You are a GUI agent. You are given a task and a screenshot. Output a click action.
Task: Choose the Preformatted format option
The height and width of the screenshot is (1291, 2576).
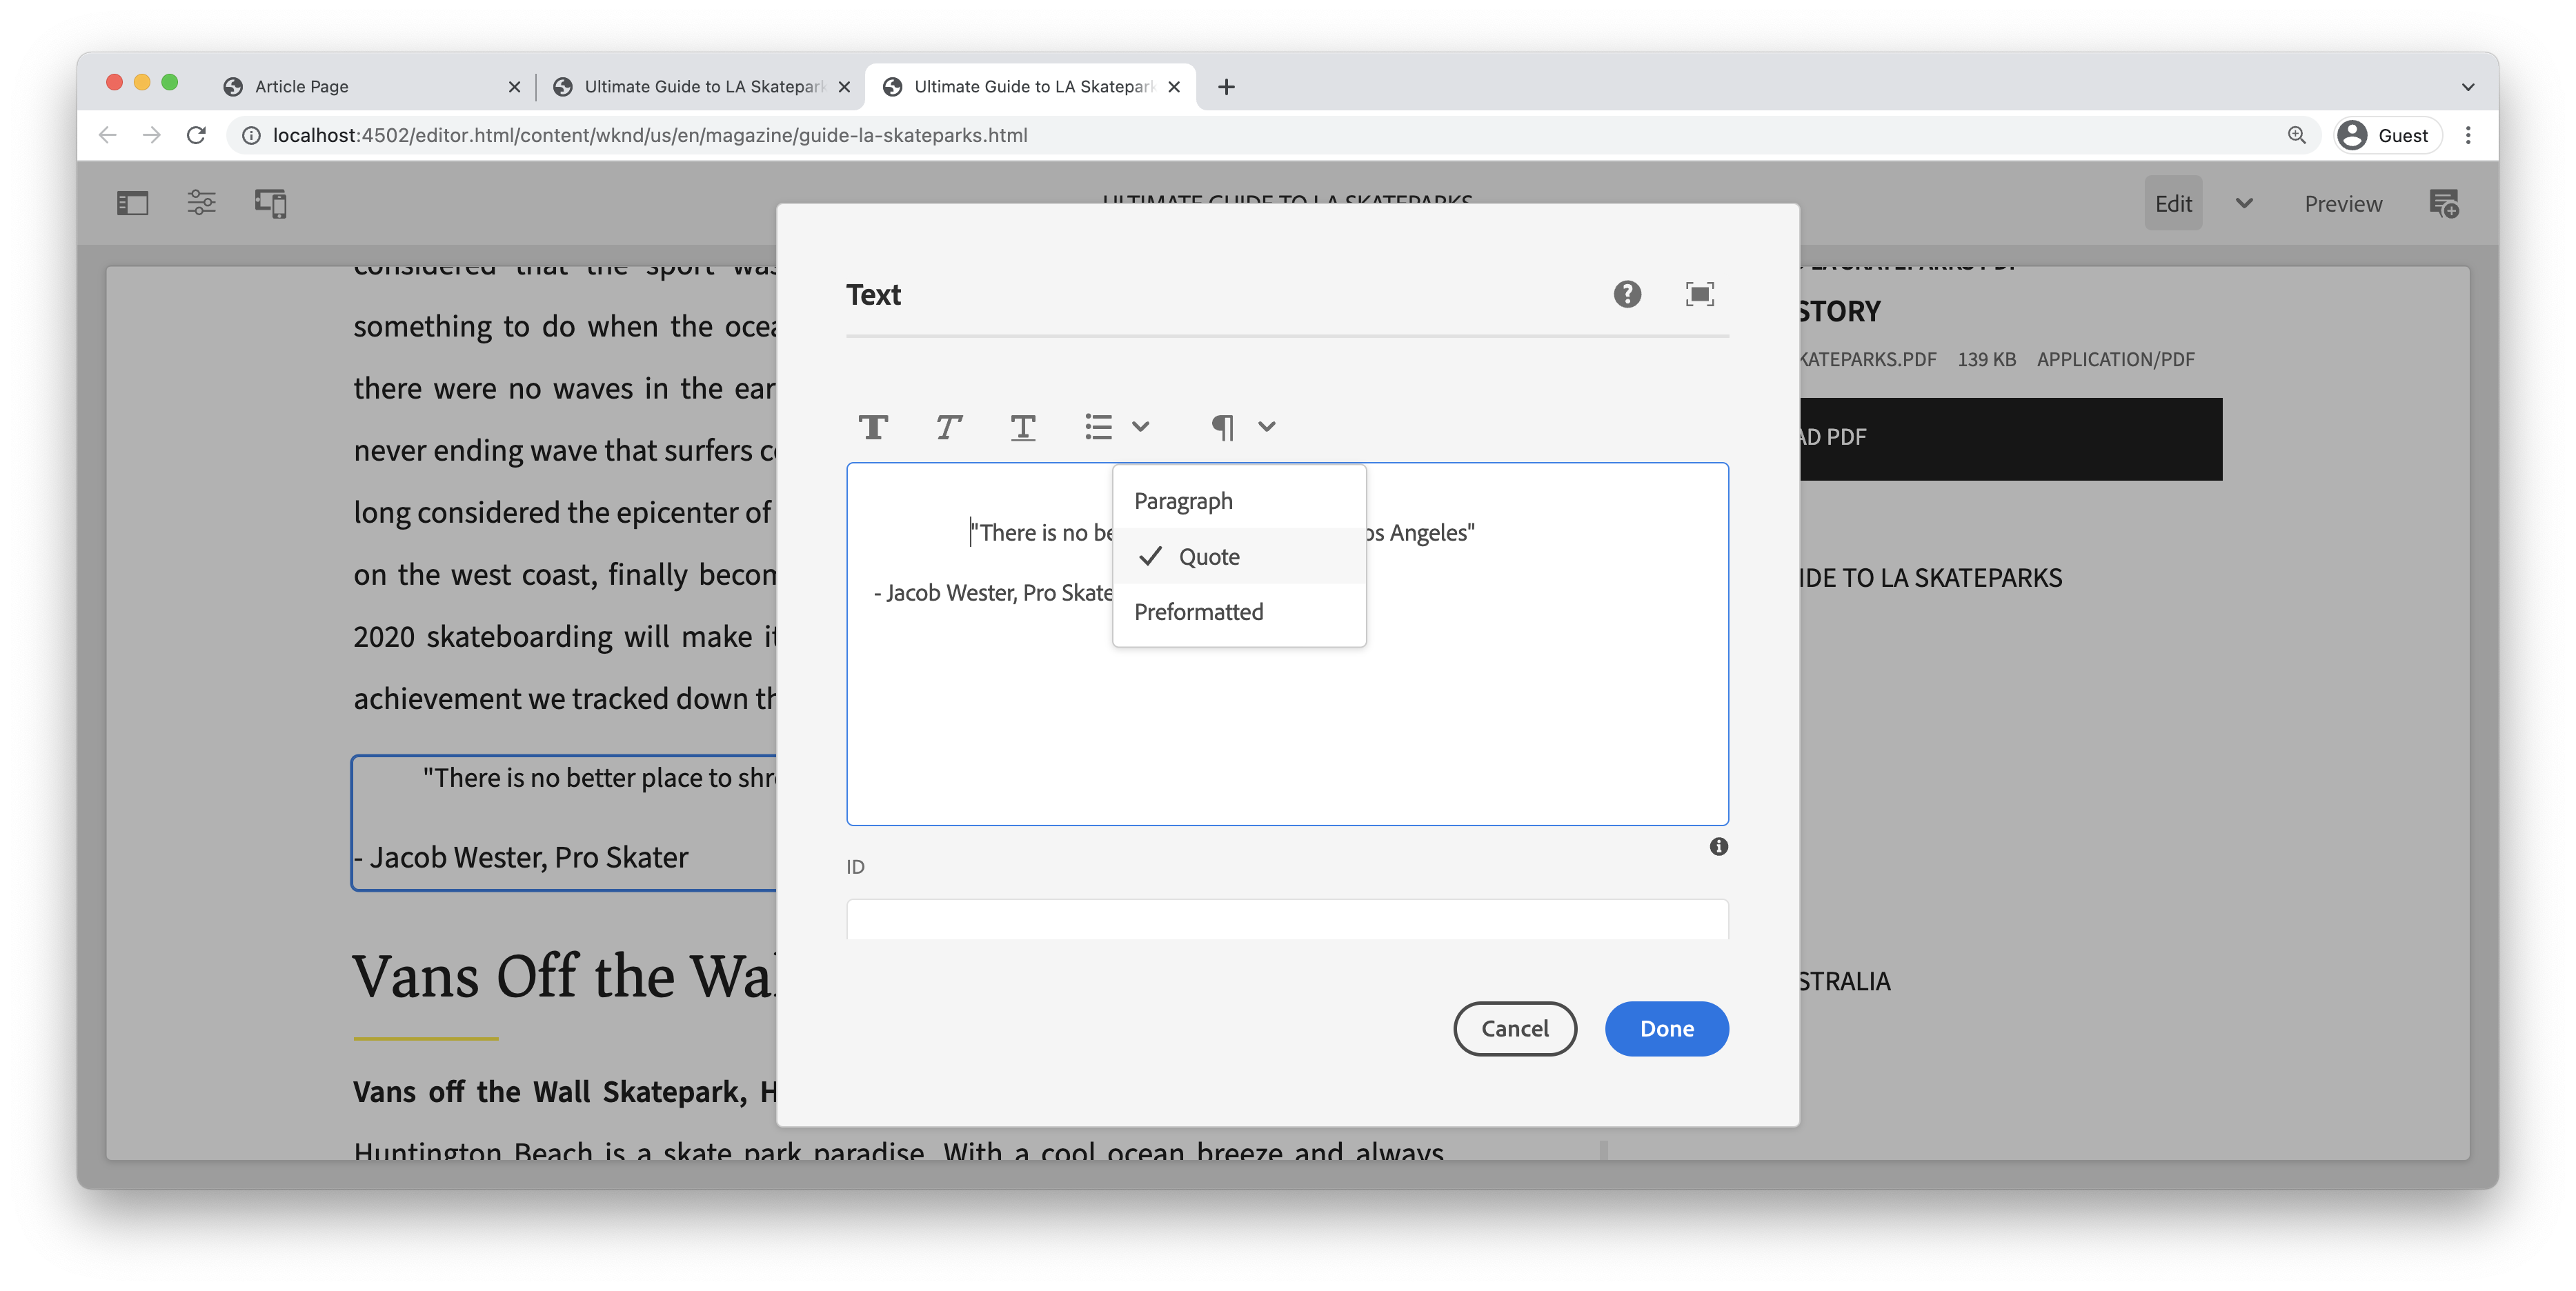1198,612
